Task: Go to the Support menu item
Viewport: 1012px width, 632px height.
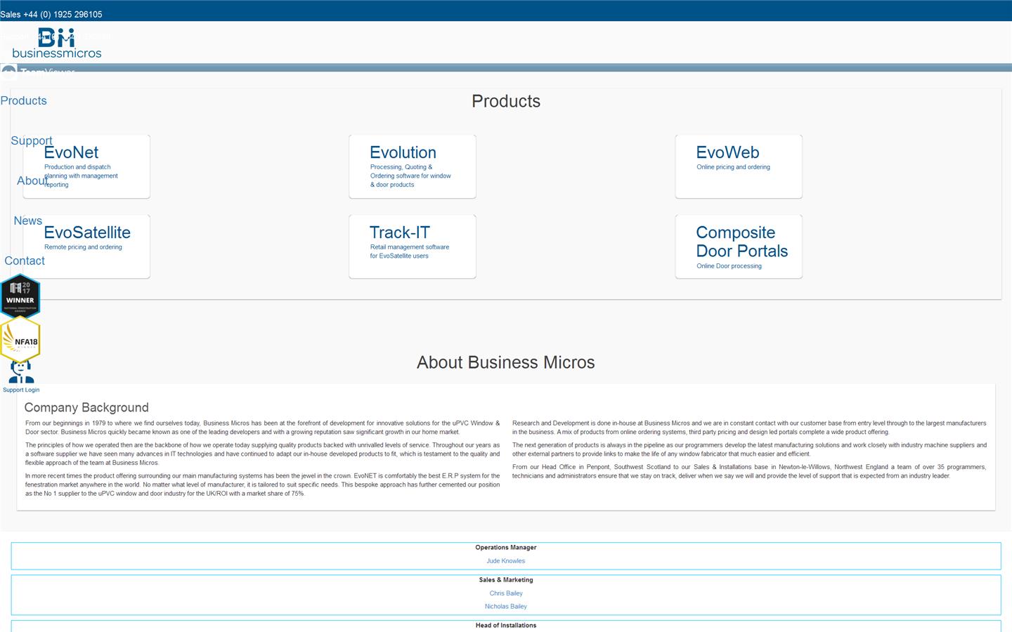Action: click(x=31, y=141)
